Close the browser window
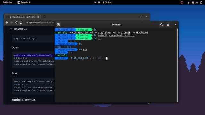 tap(146, 17)
